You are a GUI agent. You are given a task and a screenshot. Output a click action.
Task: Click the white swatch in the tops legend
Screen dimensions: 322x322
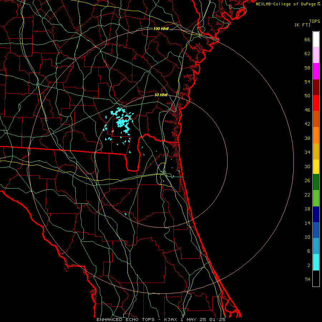pos(316,39)
